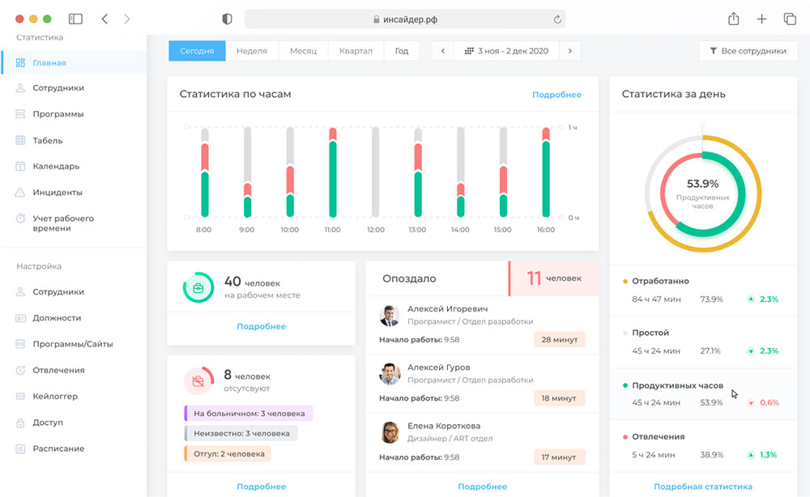Toggle the Safari sidebar icon
Viewport: 810px width, 497px height.
(75, 19)
